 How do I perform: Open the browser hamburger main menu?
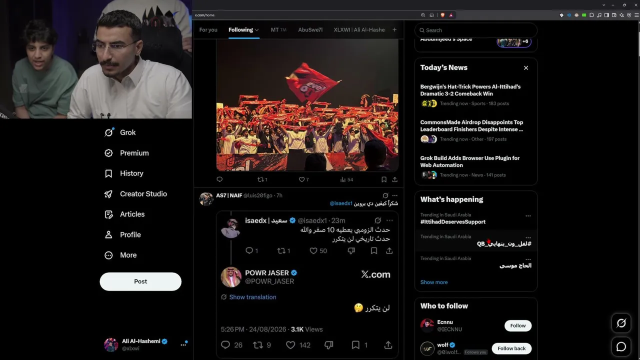(636, 15)
